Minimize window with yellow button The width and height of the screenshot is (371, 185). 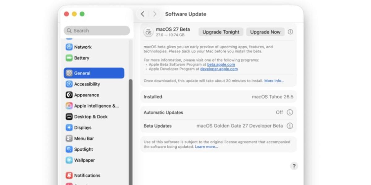pyautogui.click(x=74, y=14)
